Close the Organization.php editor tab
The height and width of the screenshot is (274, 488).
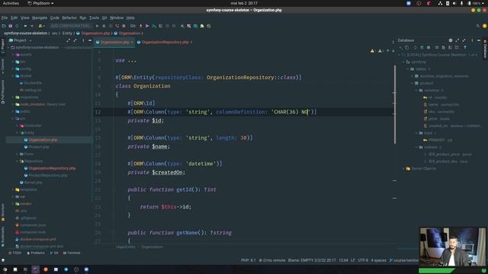pos(132,42)
